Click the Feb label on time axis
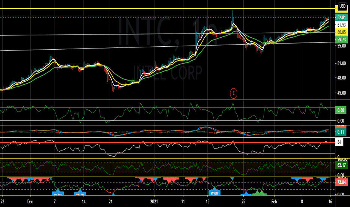 pyautogui.click(x=275, y=202)
